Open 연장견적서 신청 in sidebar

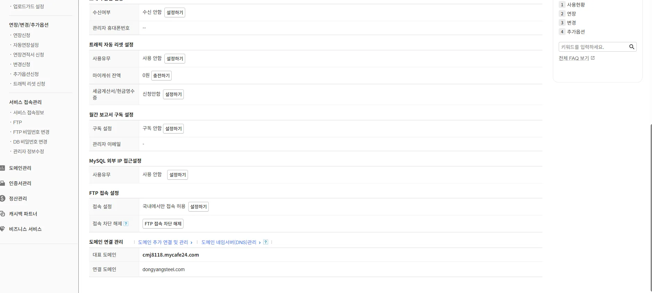pyautogui.click(x=28, y=54)
